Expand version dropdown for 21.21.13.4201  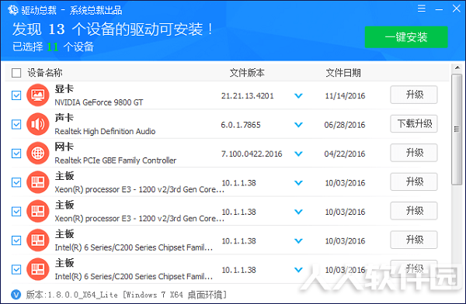click(x=298, y=96)
